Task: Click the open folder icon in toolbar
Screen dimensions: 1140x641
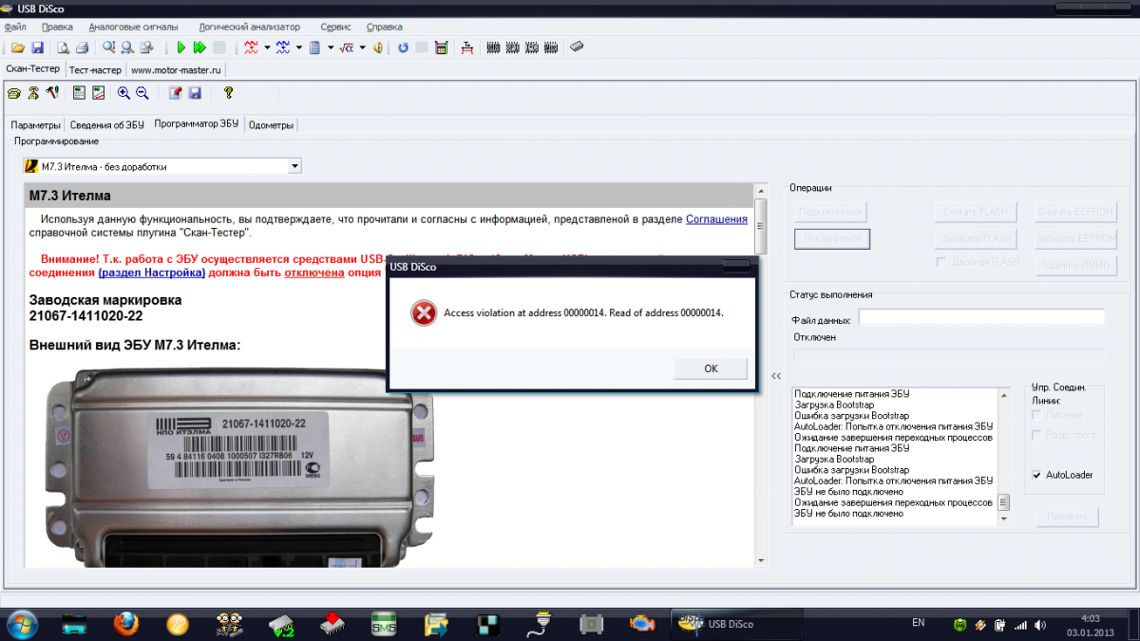Action: click(x=18, y=47)
